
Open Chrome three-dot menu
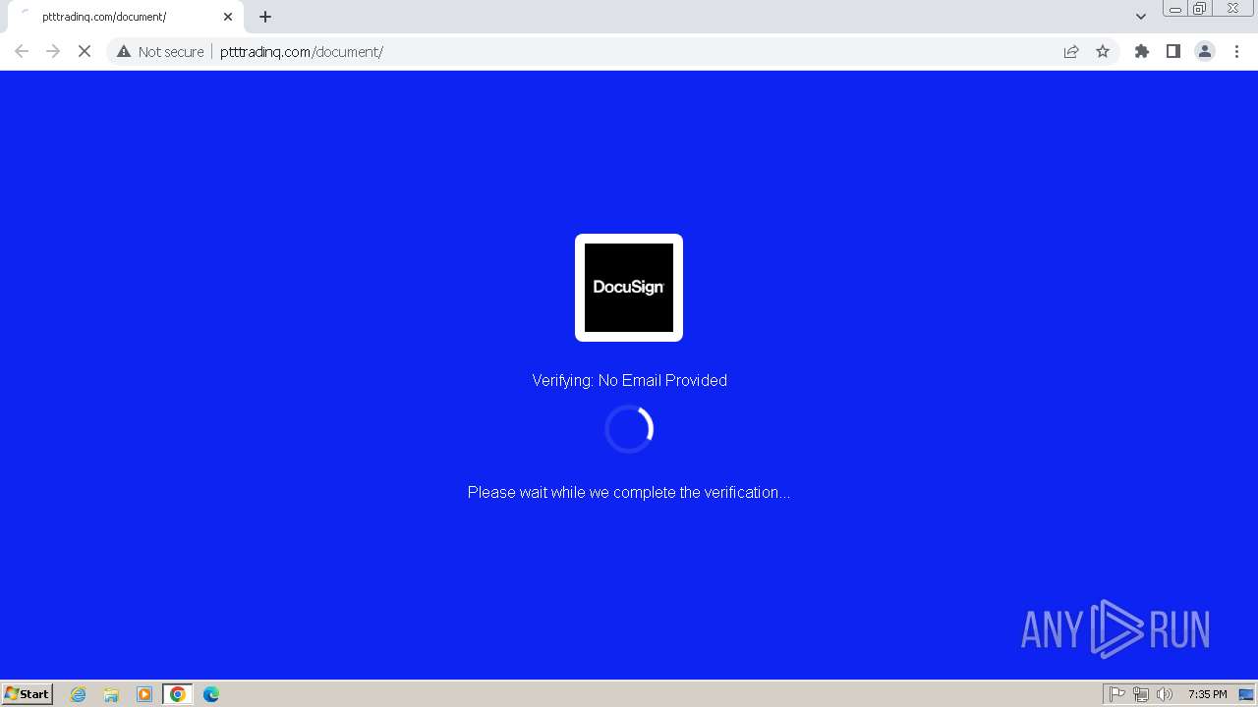[1236, 51]
